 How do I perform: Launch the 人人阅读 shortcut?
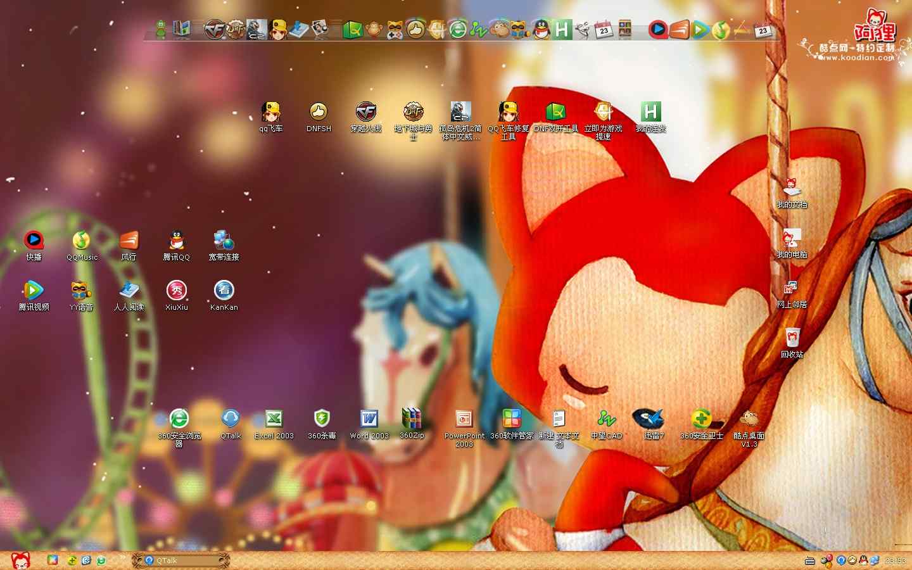[x=129, y=296]
